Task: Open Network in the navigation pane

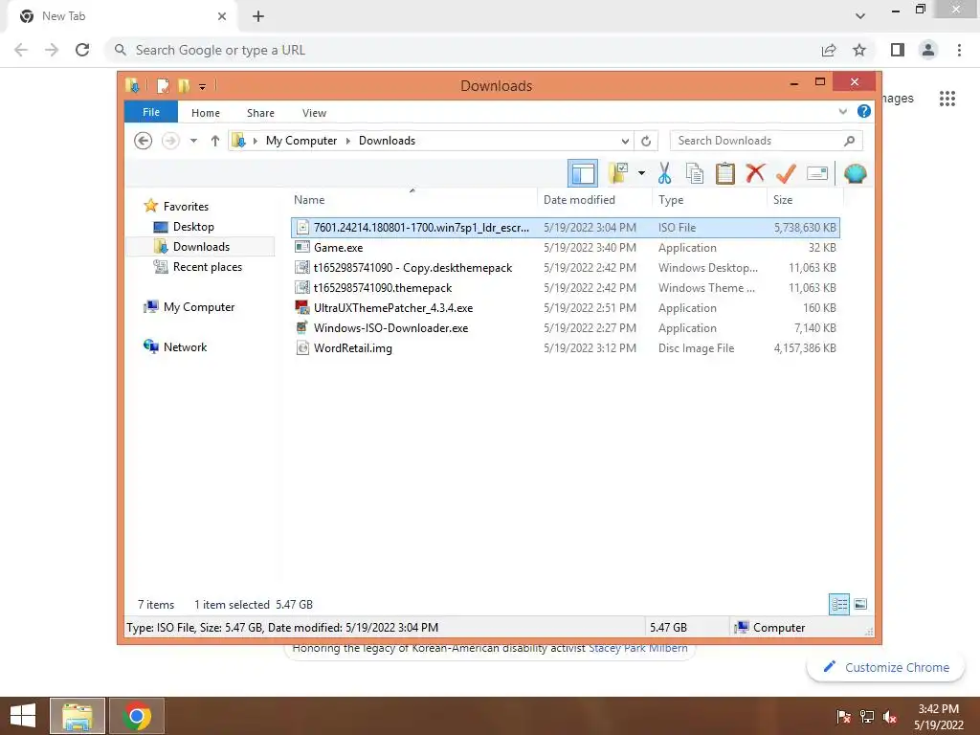Action: [185, 346]
